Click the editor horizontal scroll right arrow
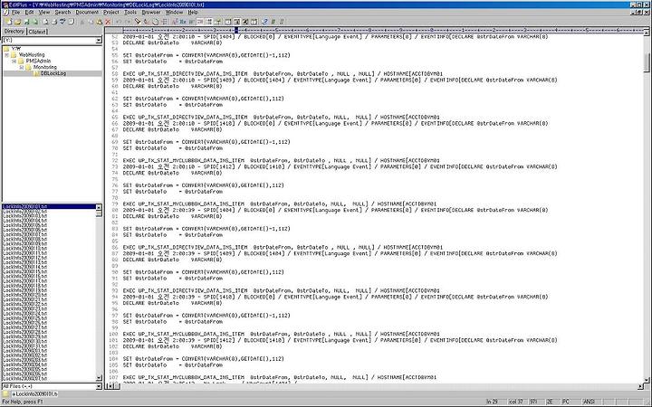The image size is (652, 407). coord(640,386)
